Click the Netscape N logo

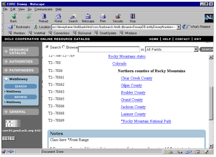(209, 18)
